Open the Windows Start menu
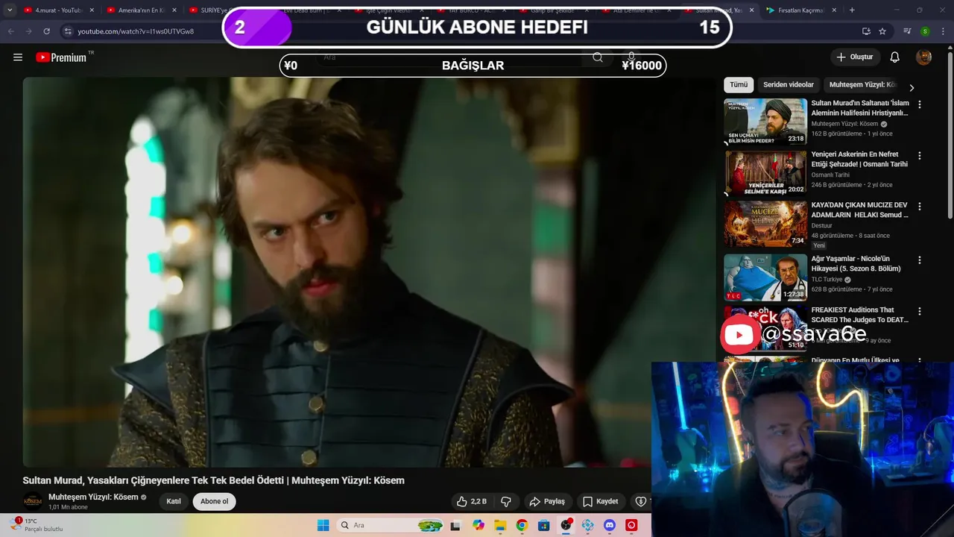 pos(323,526)
